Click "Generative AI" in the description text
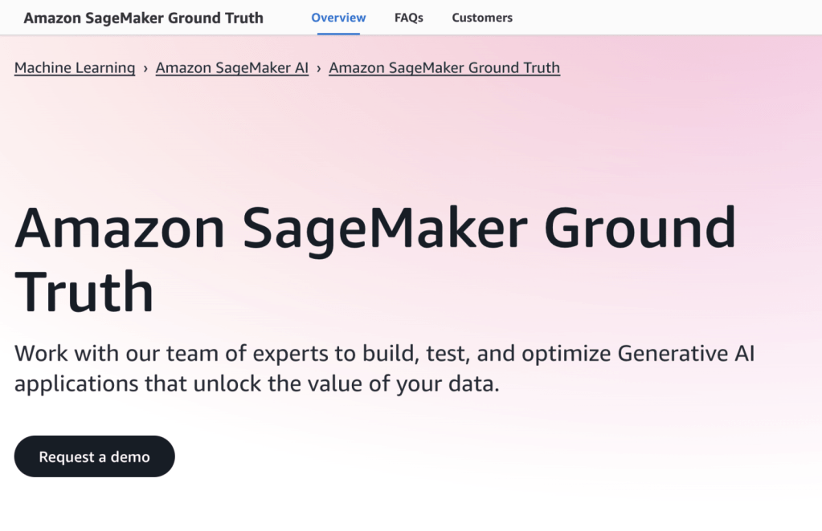Screen dimensions: 822x531 point(686,353)
